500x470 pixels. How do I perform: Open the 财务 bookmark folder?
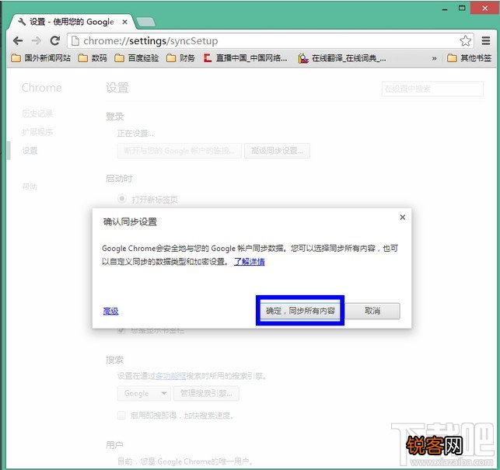coord(181,58)
